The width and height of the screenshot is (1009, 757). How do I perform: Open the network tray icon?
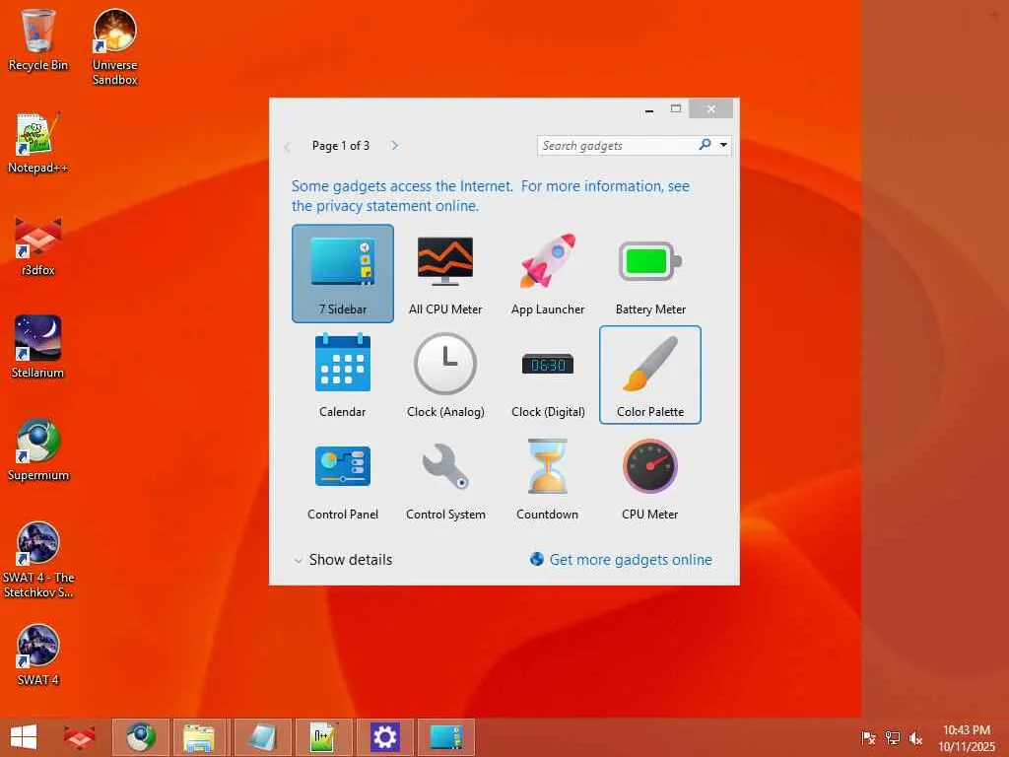coord(892,737)
